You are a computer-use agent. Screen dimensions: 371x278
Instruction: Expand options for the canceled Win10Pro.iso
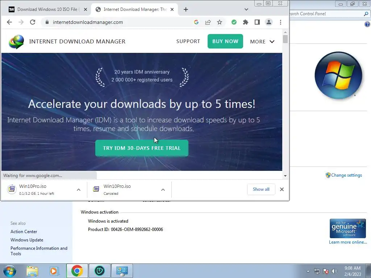[x=163, y=190]
